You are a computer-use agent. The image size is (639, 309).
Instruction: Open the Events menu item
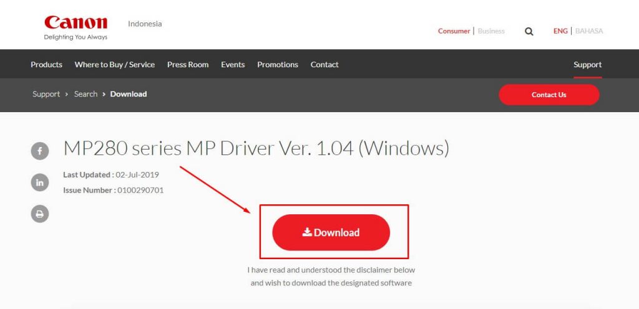(233, 65)
